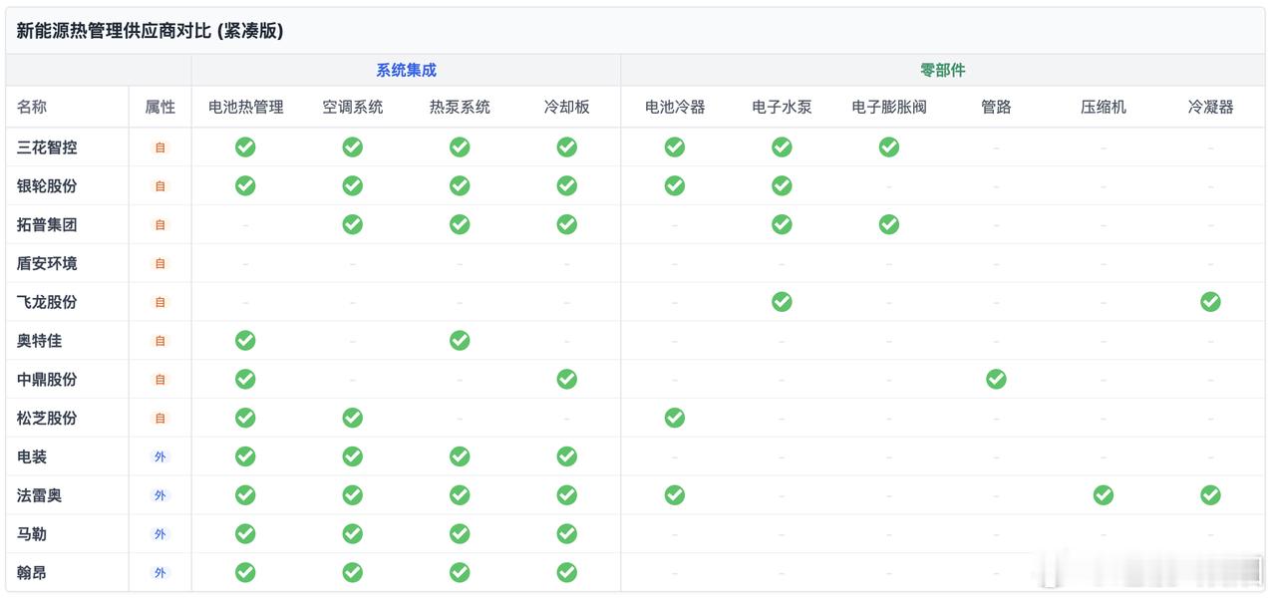Click 拓普集团 check mark under 热泵系统
The width and height of the screenshot is (1276, 601).
(460, 224)
